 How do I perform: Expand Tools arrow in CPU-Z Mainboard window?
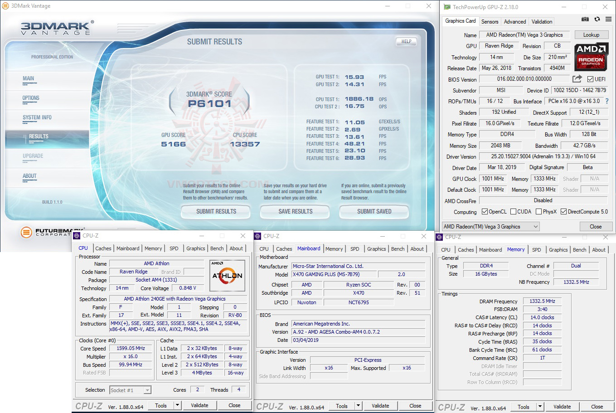(359, 406)
